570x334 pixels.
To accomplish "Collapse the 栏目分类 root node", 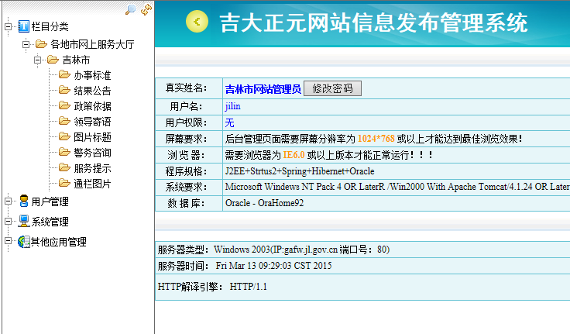I will (x=8, y=26).
